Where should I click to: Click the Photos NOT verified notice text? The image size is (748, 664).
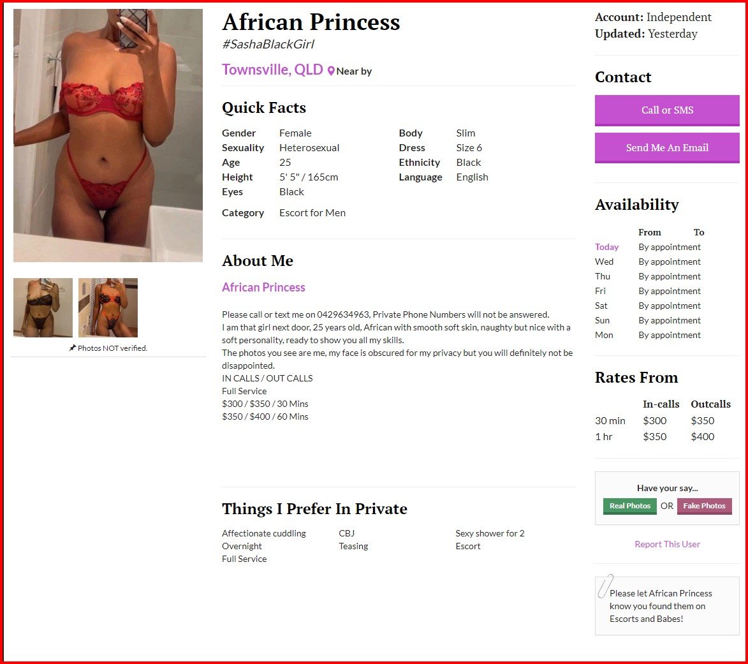point(113,348)
